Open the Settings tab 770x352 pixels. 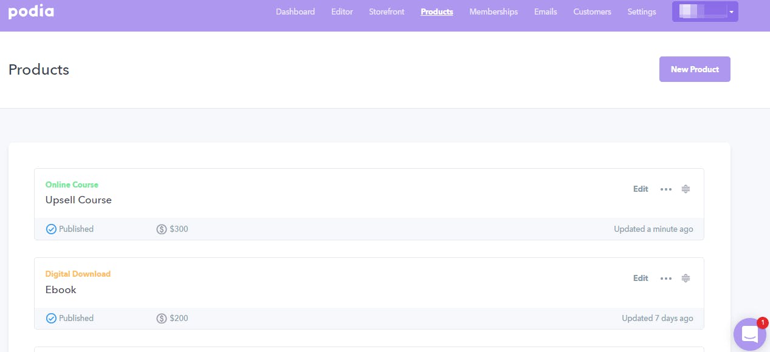click(x=642, y=12)
